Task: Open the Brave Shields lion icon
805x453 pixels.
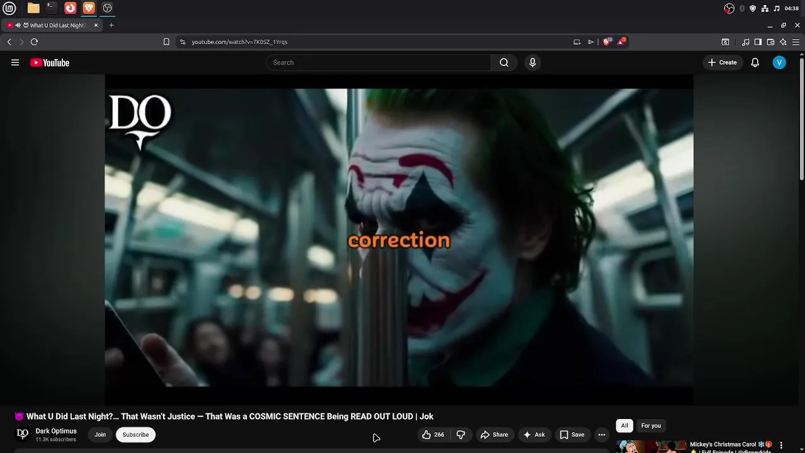Action: [607, 42]
